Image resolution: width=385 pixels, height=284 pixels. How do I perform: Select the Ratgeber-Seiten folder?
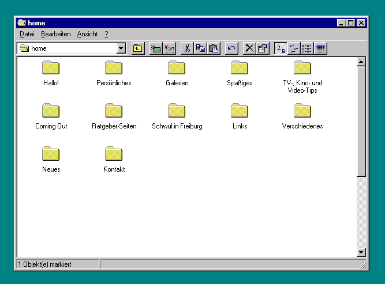click(114, 116)
